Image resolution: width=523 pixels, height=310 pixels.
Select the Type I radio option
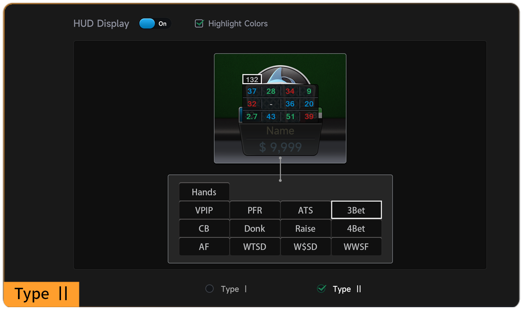(x=209, y=289)
